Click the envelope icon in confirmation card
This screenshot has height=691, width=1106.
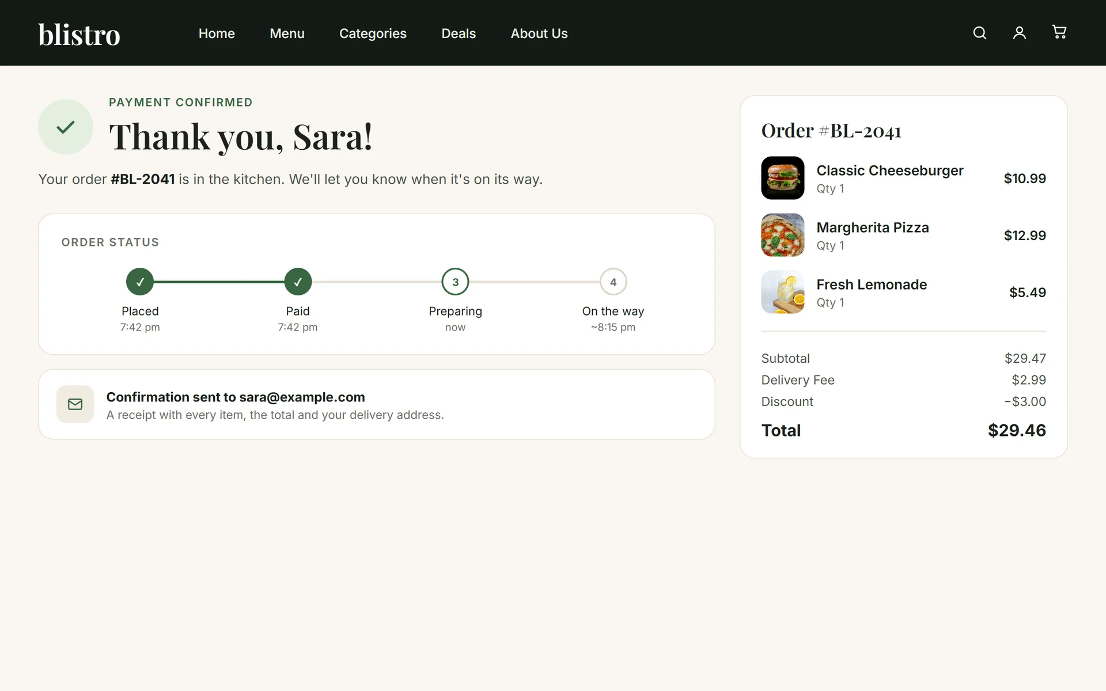click(75, 404)
